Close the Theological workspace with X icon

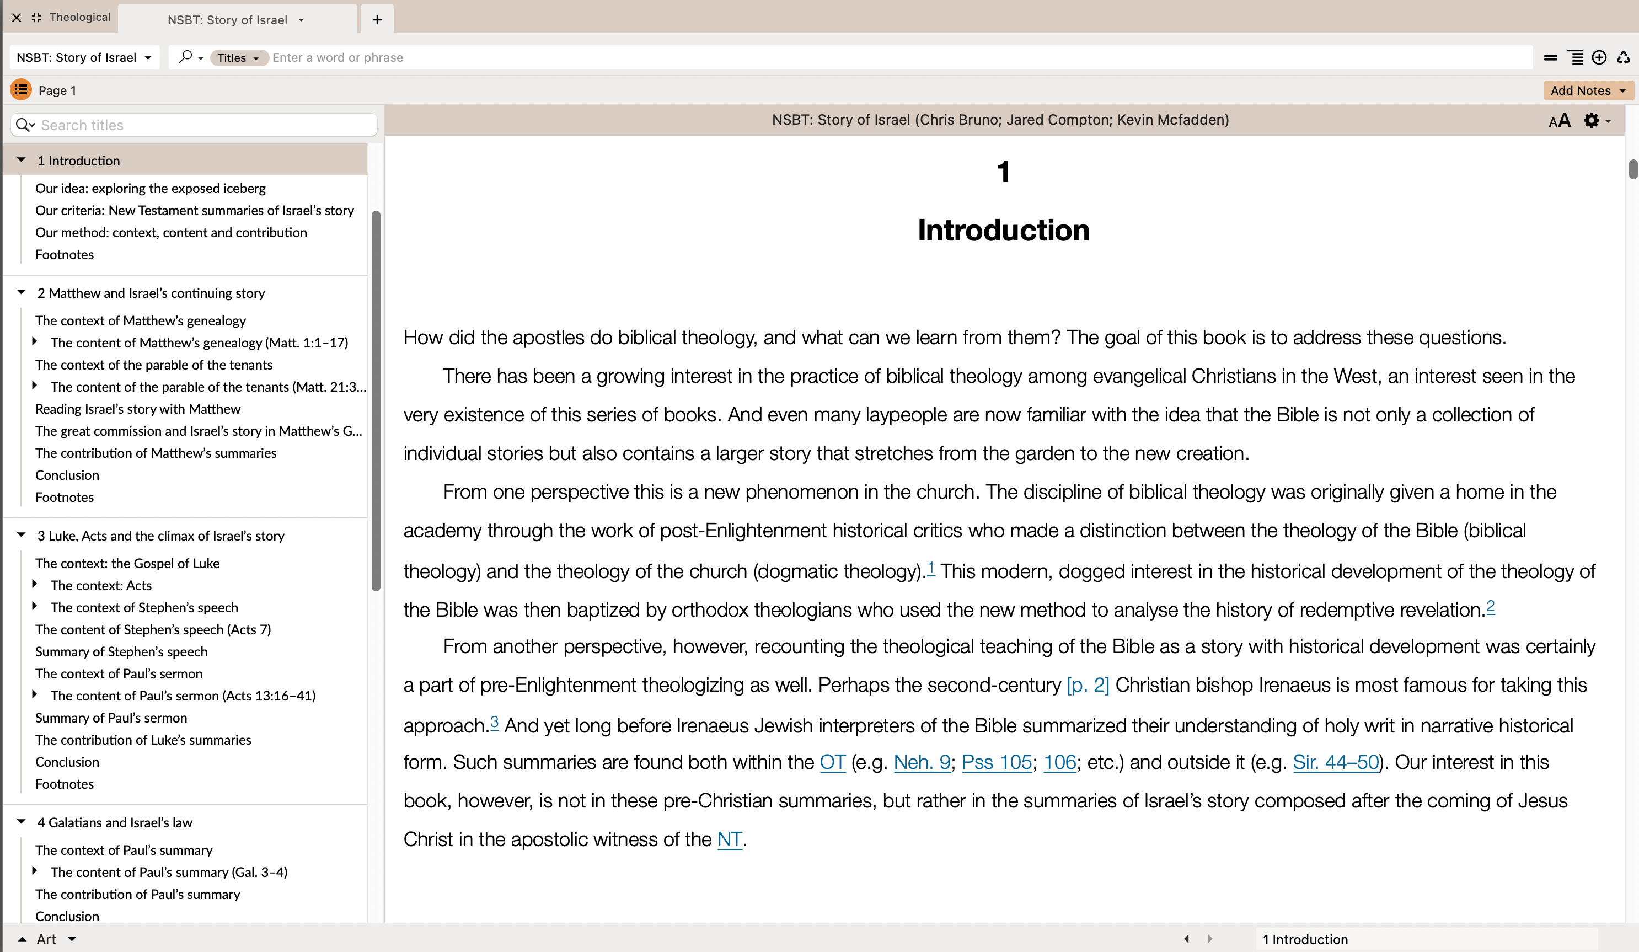[17, 18]
